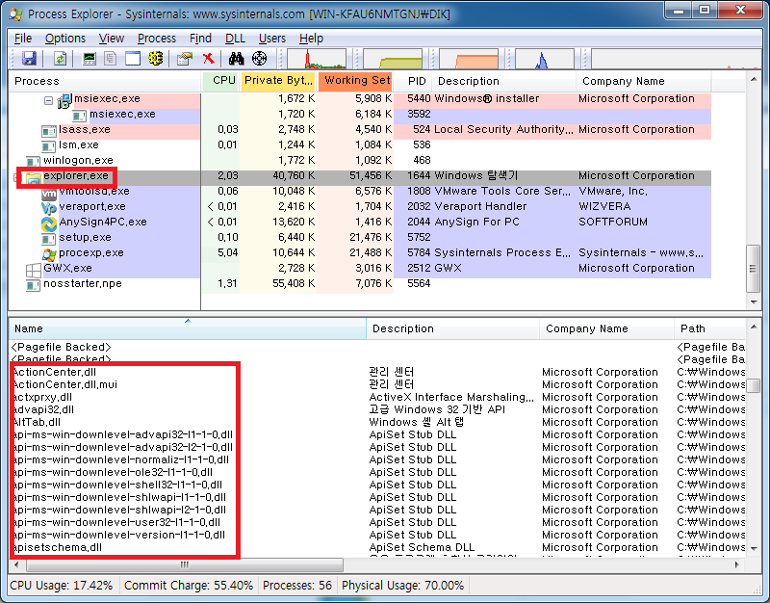Click the Private Bytes column header
The image size is (770, 603).
click(277, 81)
